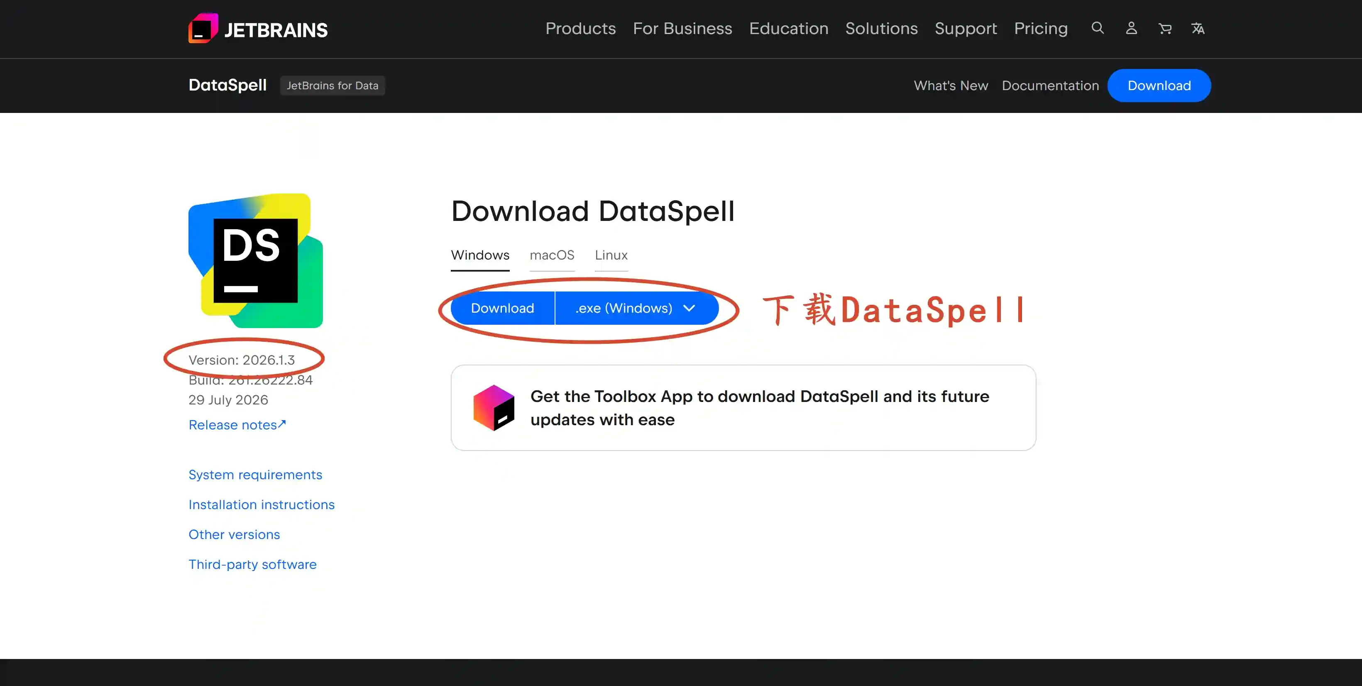The height and width of the screenshot is (686, 1362).
Task: Open the shopping cart icon
Action: [1165, 29]
